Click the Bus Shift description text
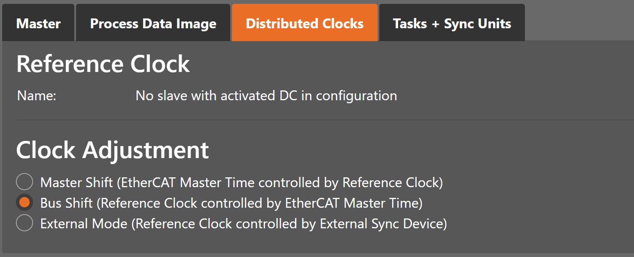634x257 pixels. 231,202
